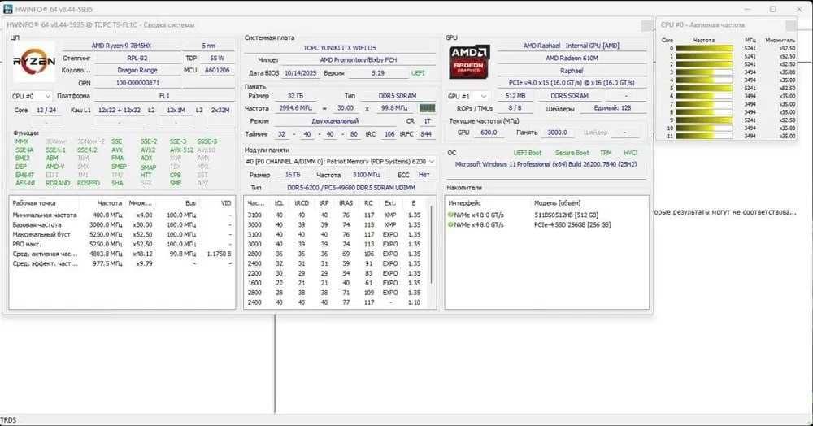Click the AMD Radeon Graphics logo

coord(469,62)
